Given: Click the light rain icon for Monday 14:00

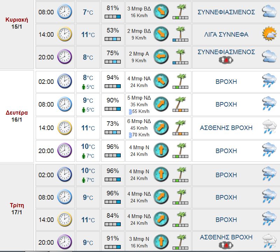Looking at the screenshot, I should (x=269, y=128).
